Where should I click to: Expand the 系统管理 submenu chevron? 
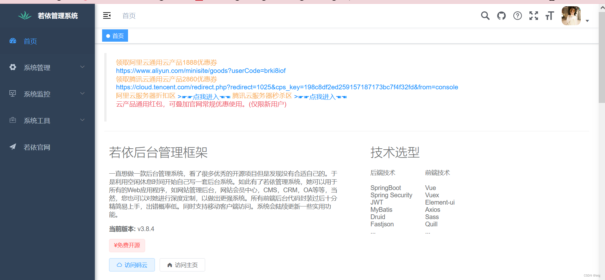pyautogui.click(x=82, y=67)
